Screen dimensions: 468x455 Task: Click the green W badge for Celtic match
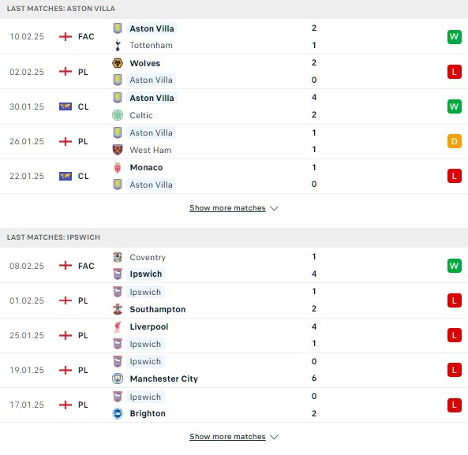pyautogui.click(x=455, y=106)
